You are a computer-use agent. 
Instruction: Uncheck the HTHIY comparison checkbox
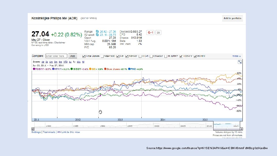(195, 56)
